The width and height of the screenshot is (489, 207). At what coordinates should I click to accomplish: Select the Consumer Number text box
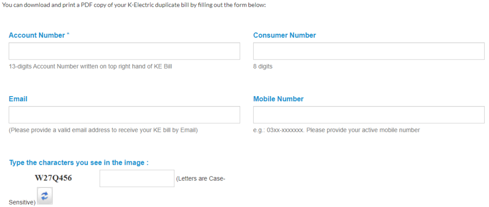tap(369, 51)
